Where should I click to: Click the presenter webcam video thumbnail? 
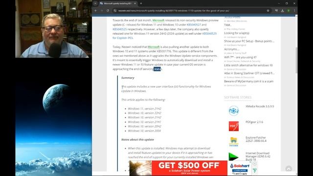coord(54,29)
